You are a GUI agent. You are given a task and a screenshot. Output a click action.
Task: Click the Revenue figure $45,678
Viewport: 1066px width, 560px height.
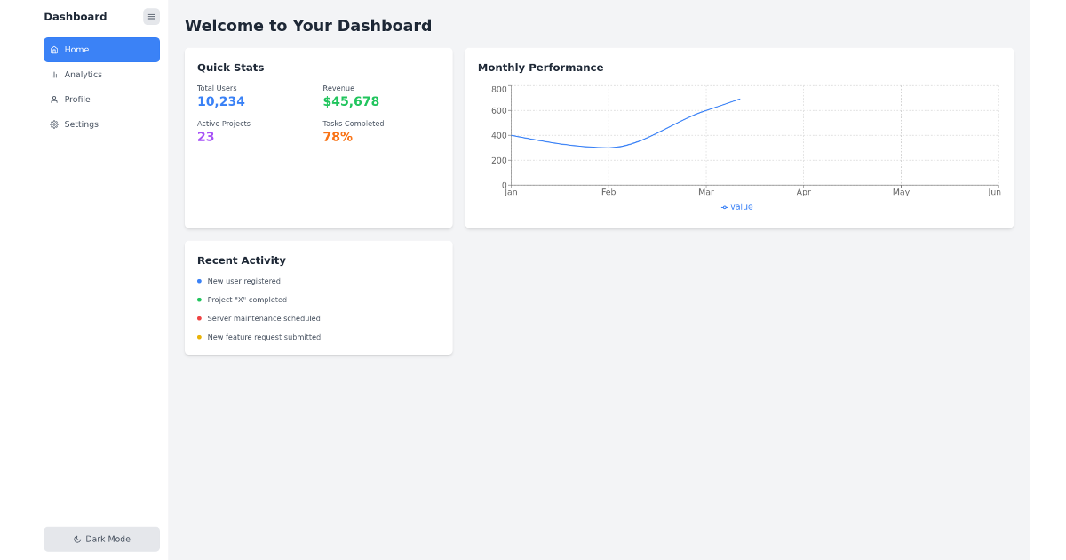[352, 101]
